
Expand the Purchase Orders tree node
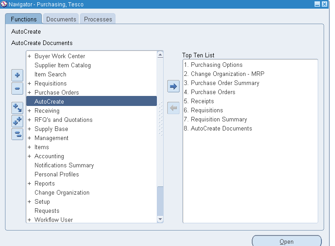pos(30,93)
